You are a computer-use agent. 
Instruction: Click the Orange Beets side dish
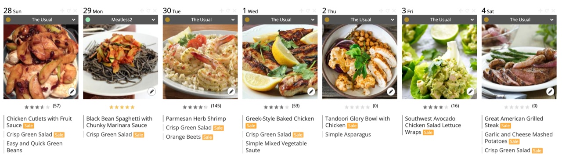(x=184, y=137)
